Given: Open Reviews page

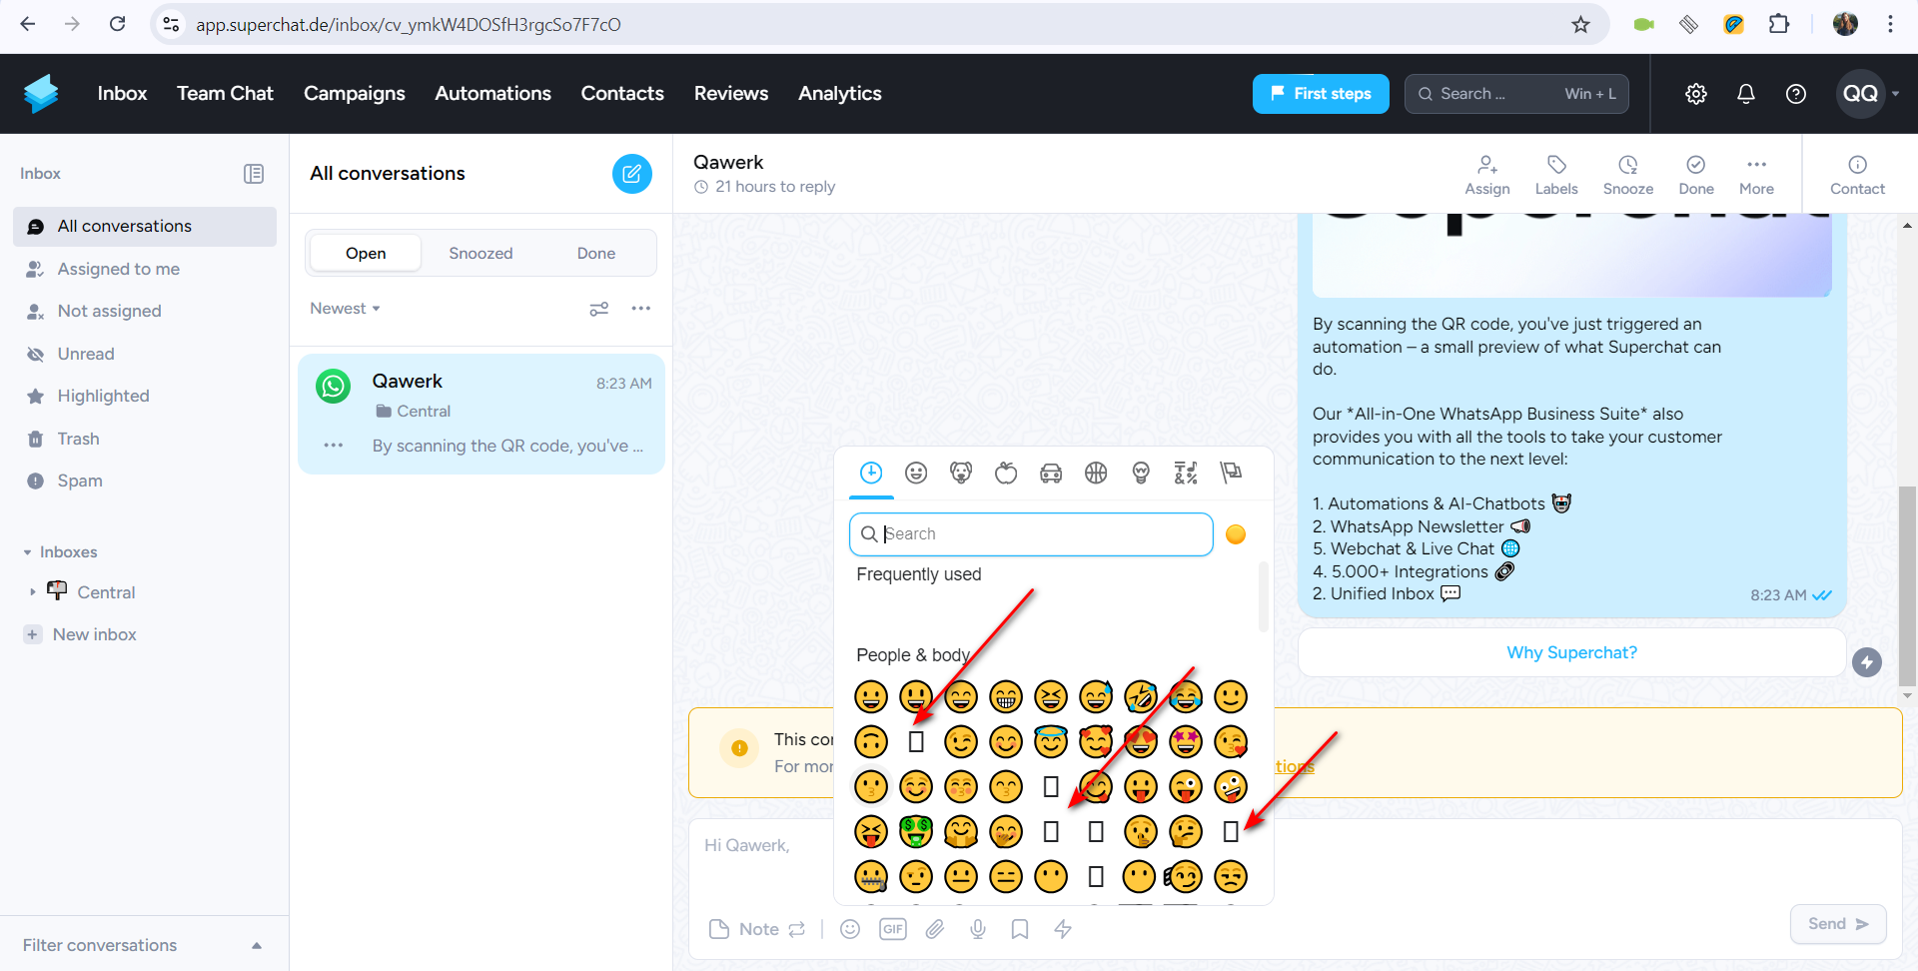Looking at the screenshot, I should click(731, 93).
